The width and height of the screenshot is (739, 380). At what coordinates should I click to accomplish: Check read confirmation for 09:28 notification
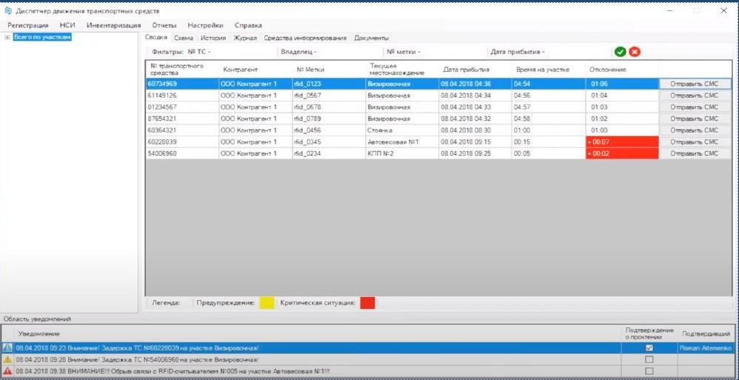[x=649, y=360]
